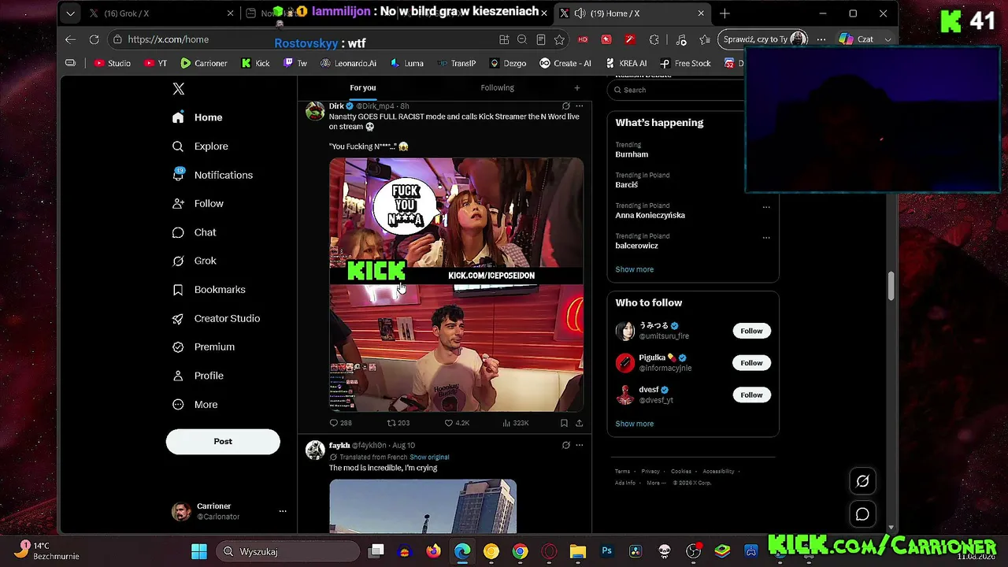Click the plus icon beside the Following tab
The image size is (1008, 567).
577,87
